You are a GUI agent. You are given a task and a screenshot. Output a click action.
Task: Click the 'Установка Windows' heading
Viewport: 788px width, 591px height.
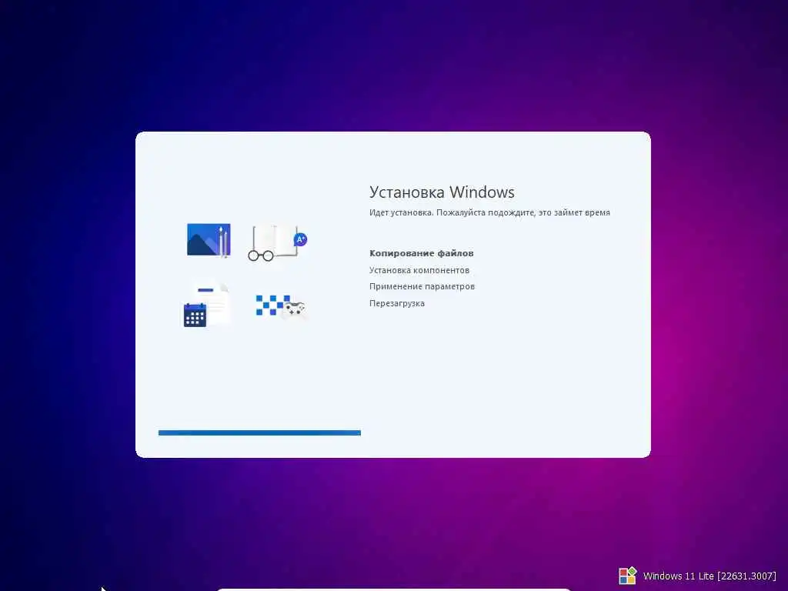click(442, 192)
